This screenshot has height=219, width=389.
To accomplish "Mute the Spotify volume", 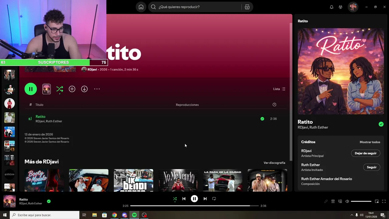I will pos(347,201).
